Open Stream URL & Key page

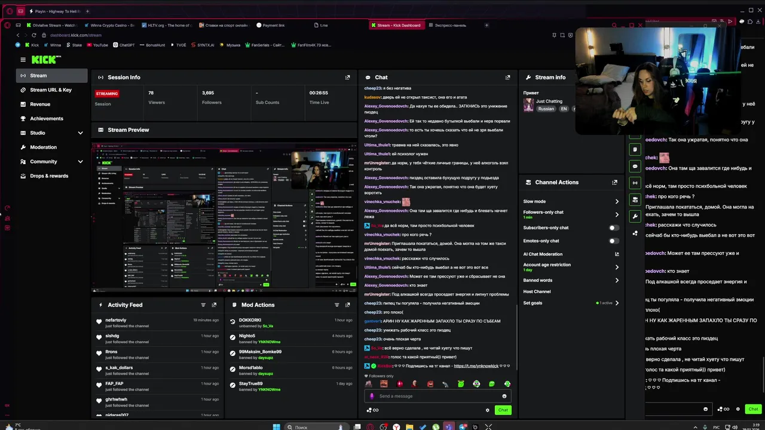pyautogui.click(x=52, y=90)
